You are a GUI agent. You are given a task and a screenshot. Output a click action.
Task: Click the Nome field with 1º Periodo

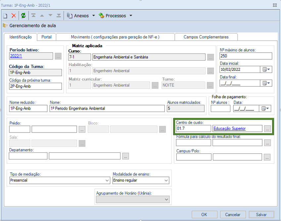[107, 109]
